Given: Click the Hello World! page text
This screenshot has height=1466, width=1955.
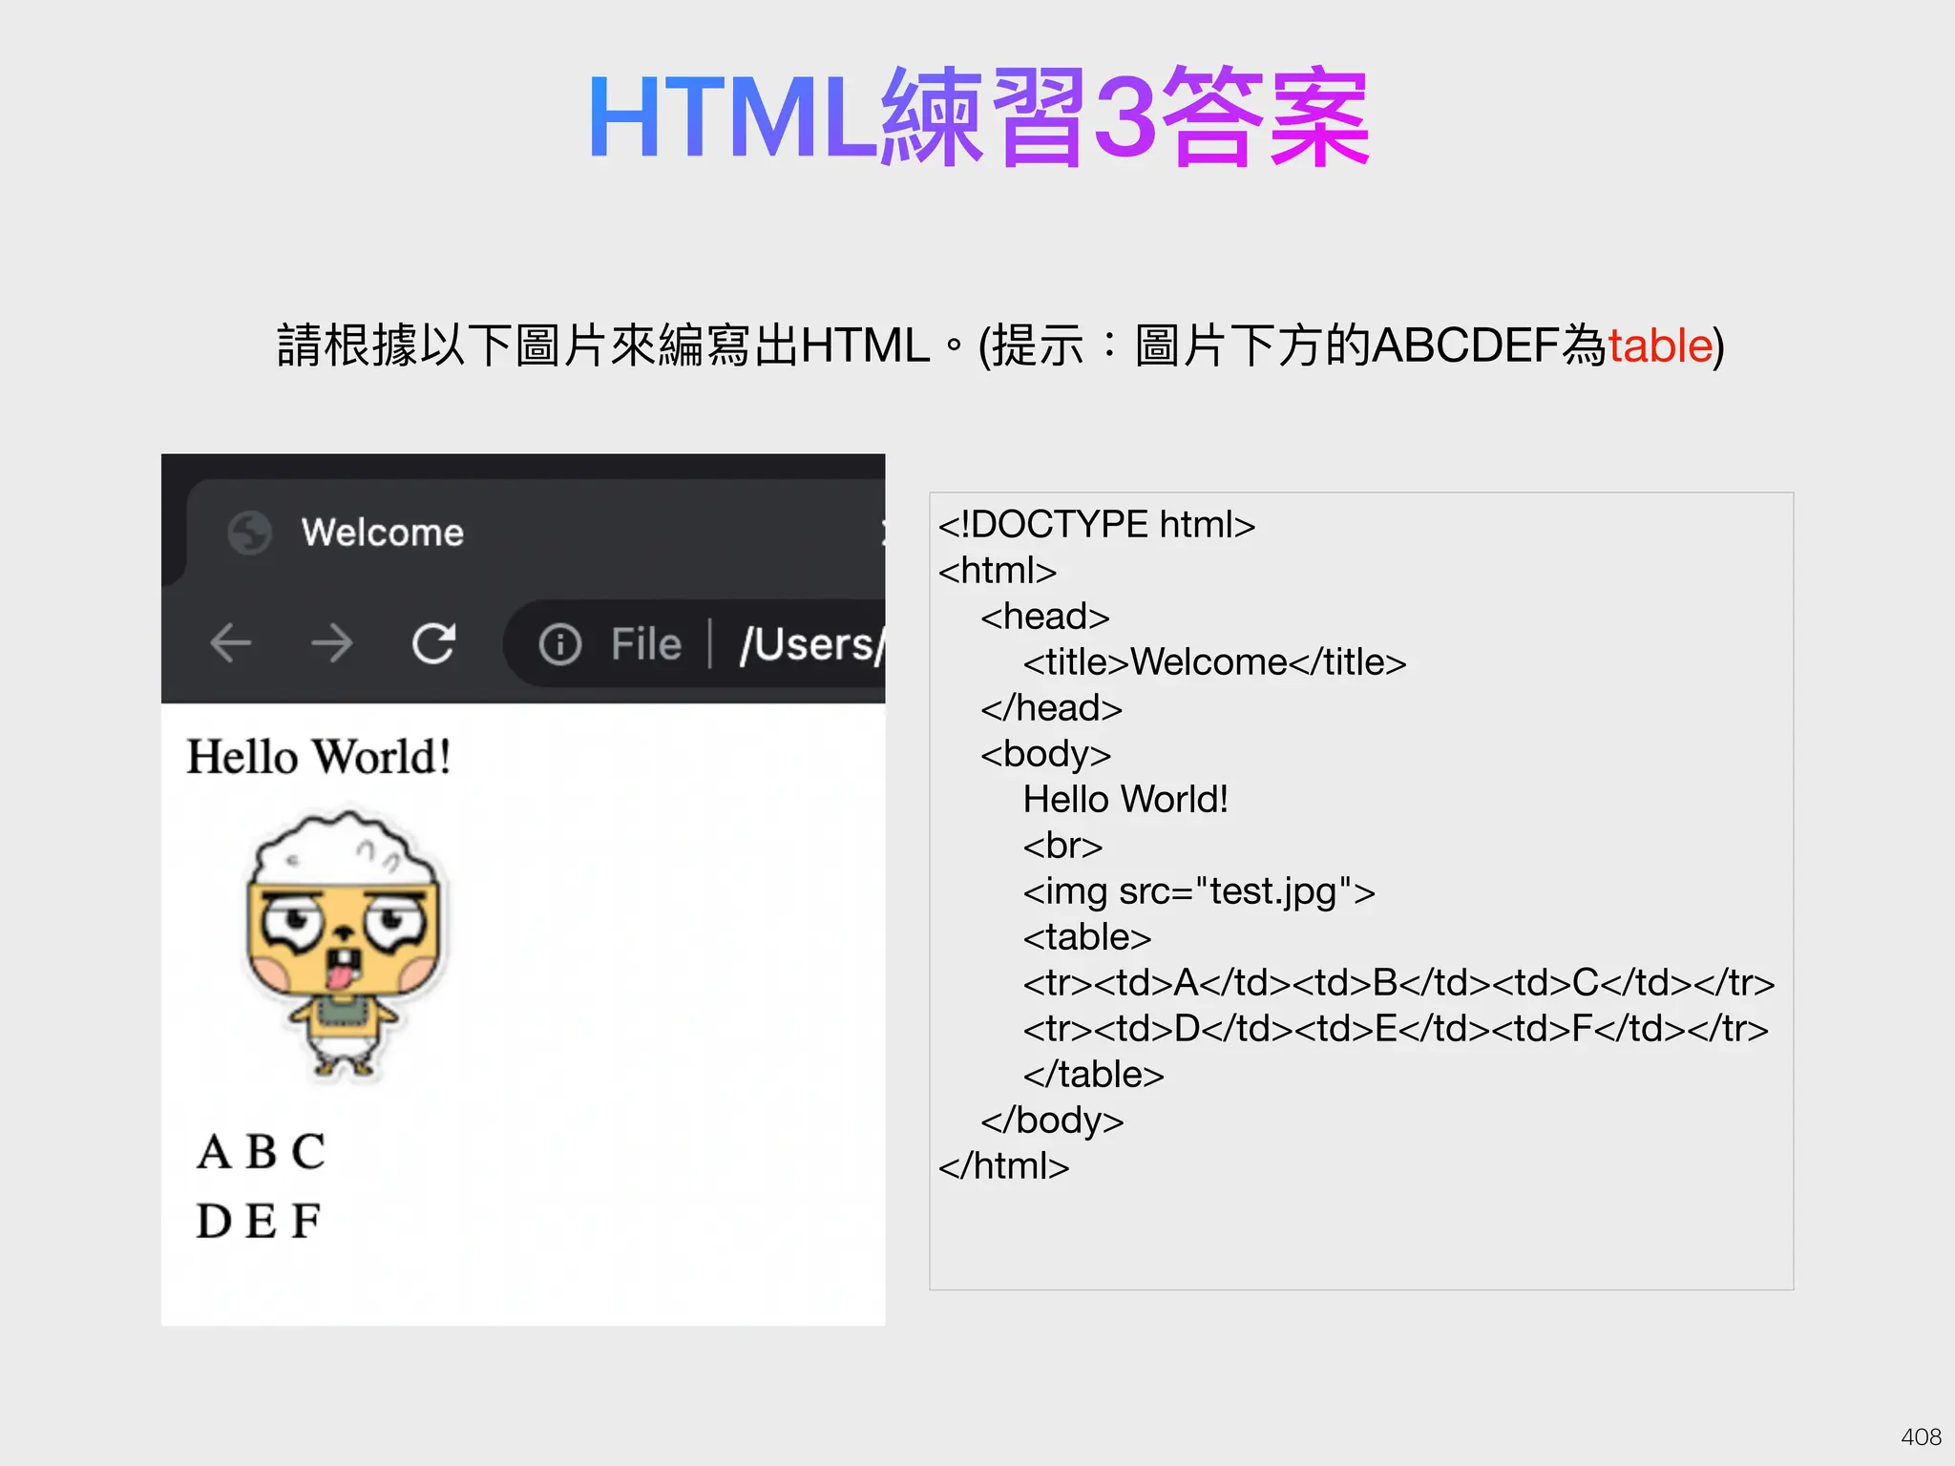Looking at the screenshot, I should [319, 757].
